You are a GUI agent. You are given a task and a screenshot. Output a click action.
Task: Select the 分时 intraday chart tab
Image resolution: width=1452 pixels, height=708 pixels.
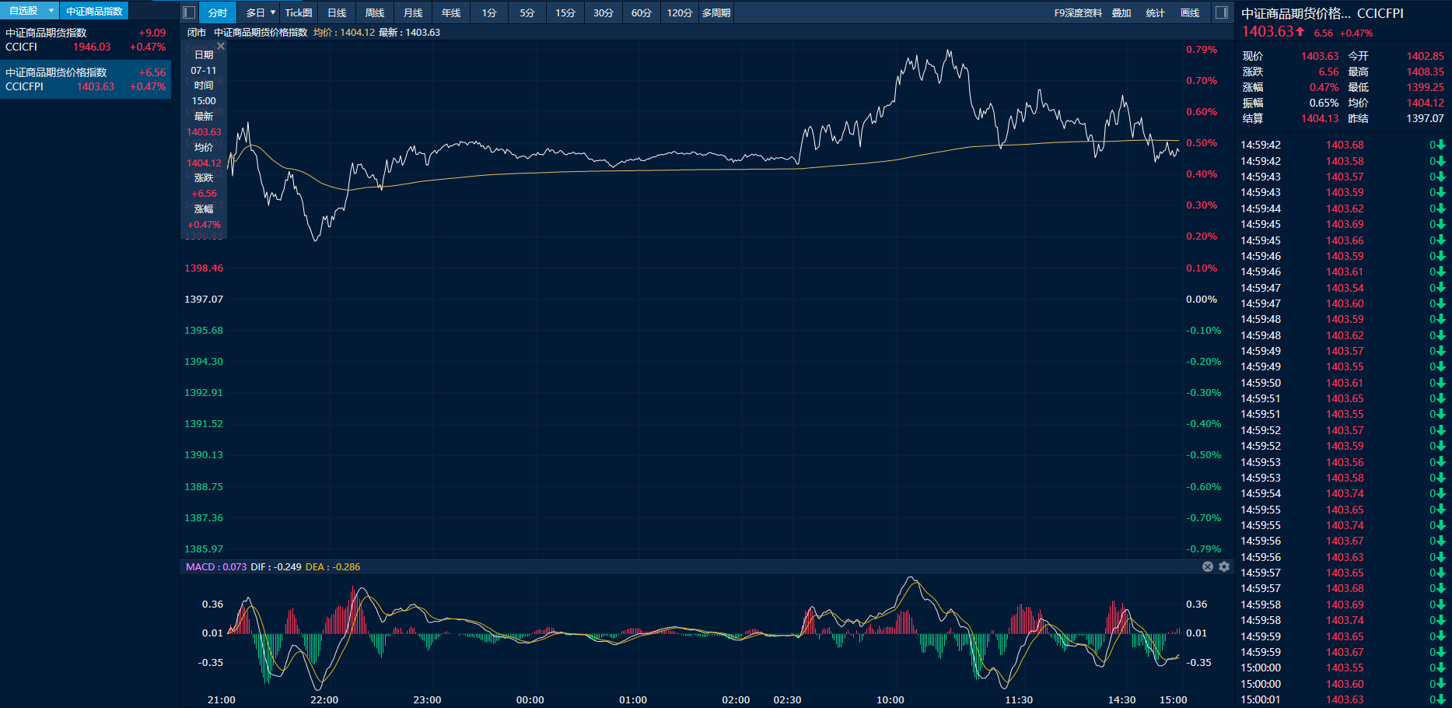pyautogui.click(x=218, y=12)
